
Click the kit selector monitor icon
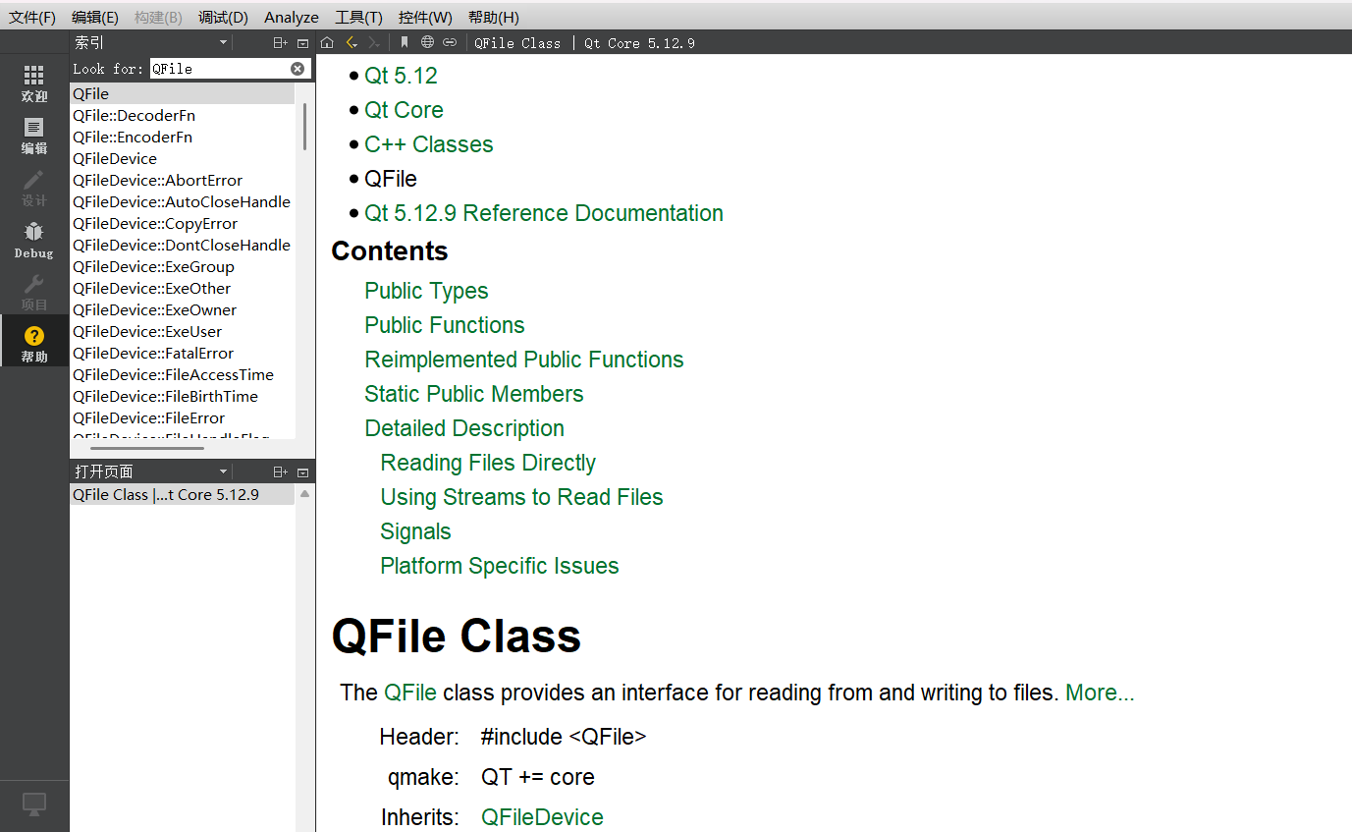click(x=34, y=804)
